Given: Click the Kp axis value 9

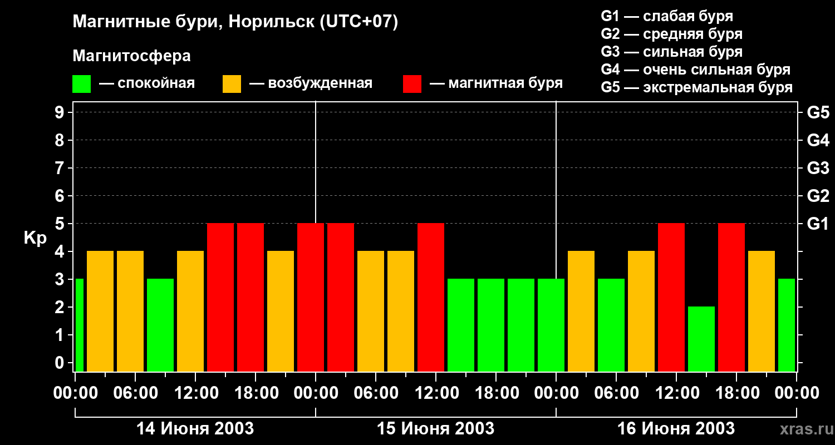Looking at the screenshot, I should pyautogui.click(x=61, y=112).
